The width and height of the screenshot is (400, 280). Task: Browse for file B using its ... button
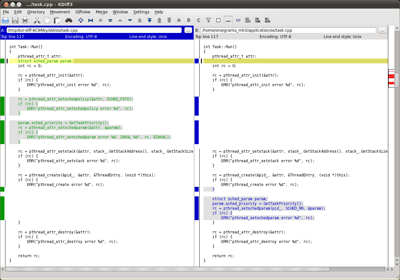point(382,30)
